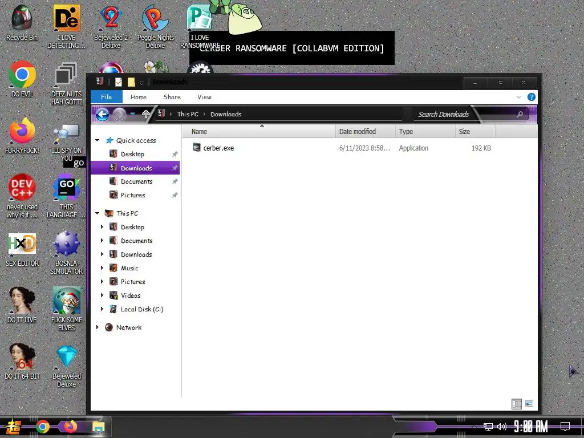
Task: Select Pictures under Quick access
Action: tap(132, 195)
